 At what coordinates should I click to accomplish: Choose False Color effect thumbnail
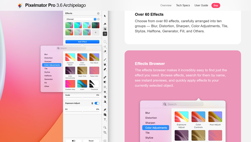[94, 70]
